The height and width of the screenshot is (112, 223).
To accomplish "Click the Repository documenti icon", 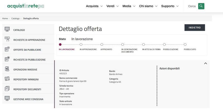I will point(7,88).
